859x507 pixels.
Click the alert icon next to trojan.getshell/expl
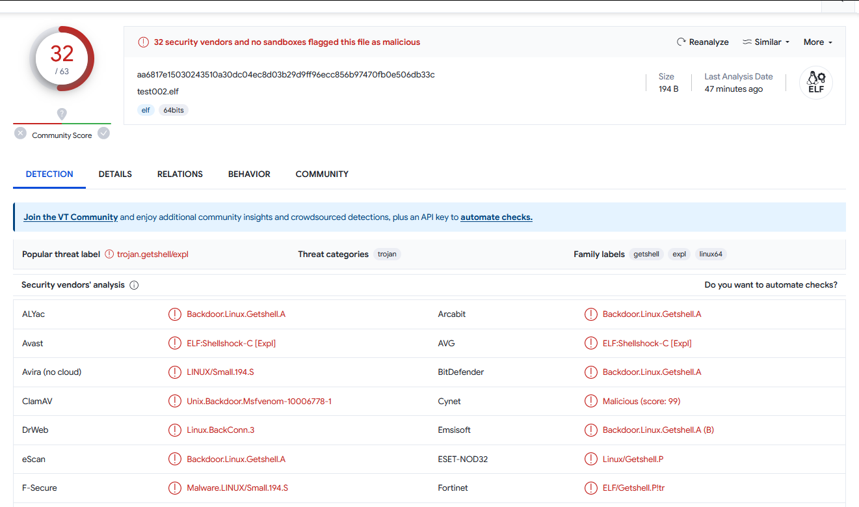click(x=109, y=254)
